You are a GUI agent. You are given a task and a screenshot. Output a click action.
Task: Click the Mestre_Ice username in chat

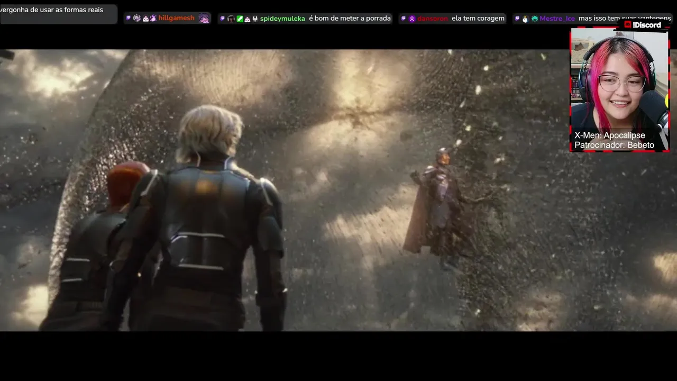(x=557, y=19)
